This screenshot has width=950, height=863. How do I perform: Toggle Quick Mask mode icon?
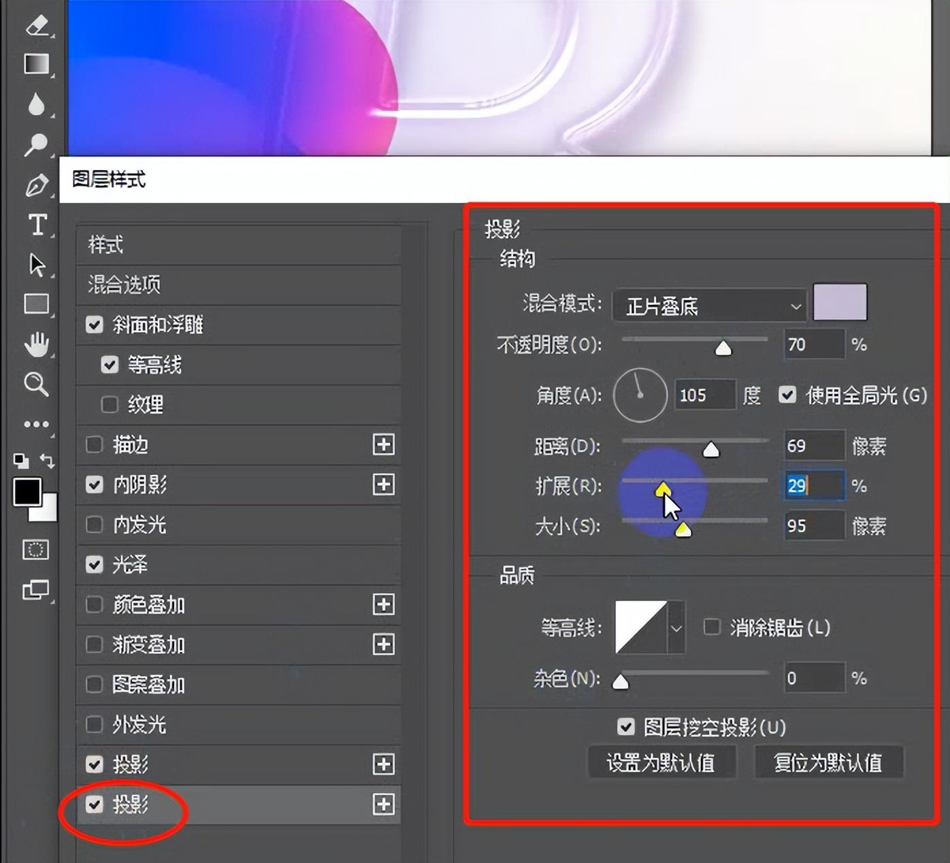point(35,549)
